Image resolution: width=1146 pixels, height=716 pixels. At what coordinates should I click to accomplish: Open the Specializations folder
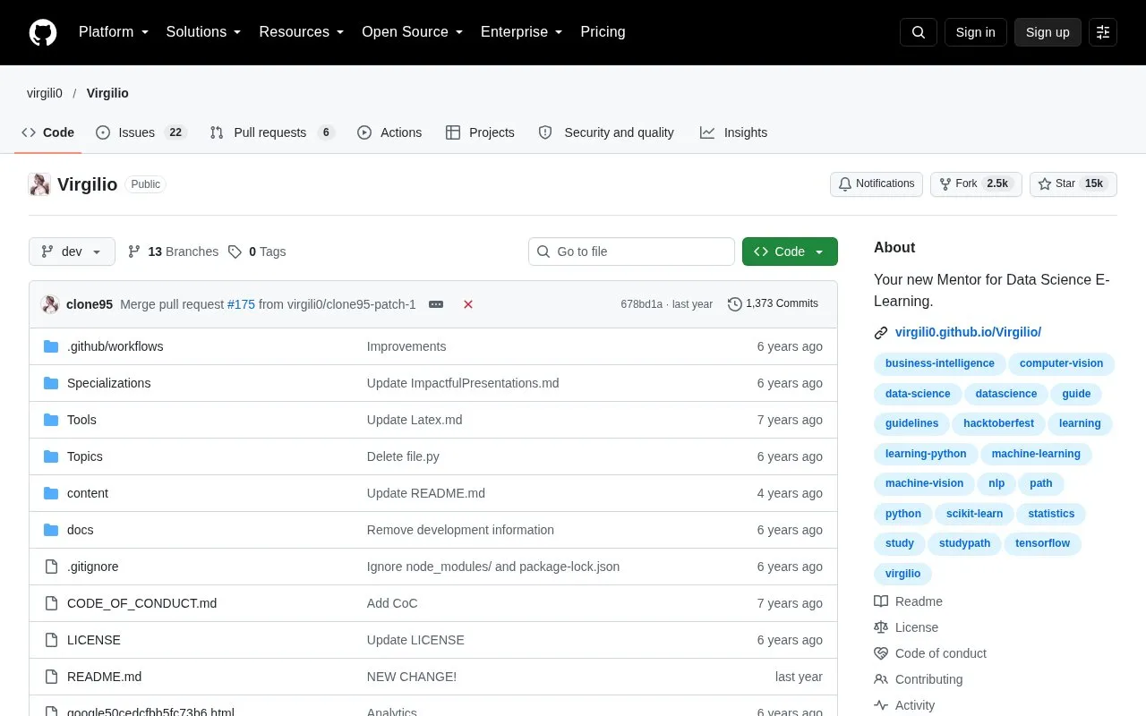(x=108, y=383)
